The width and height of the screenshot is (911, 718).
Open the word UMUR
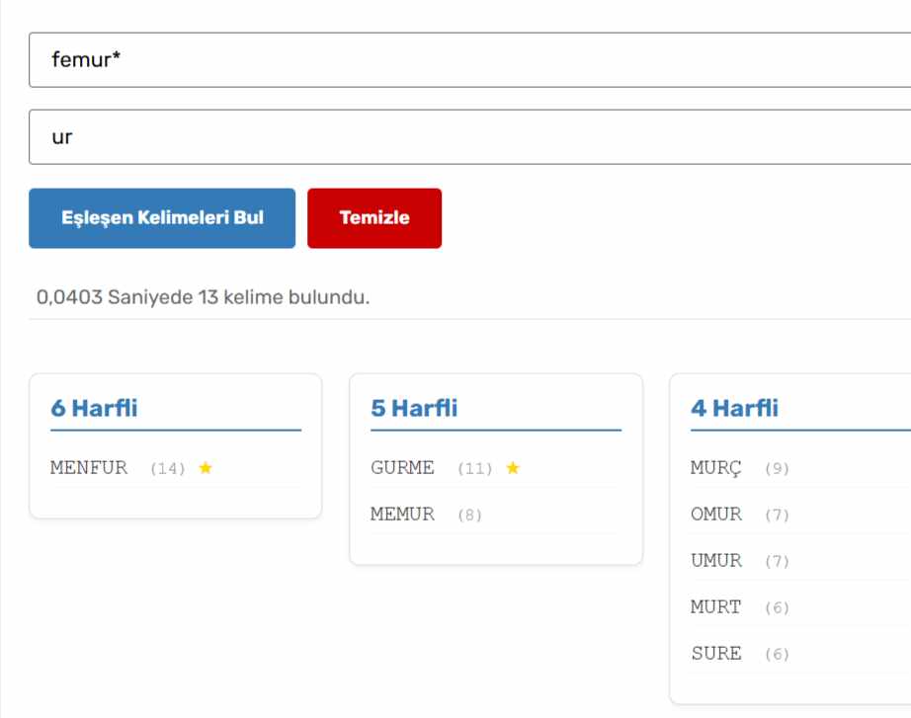tap(715, 561)
